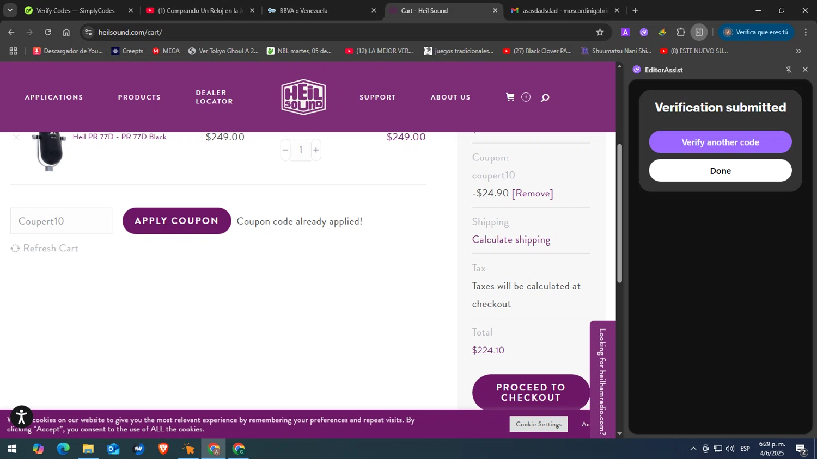Open the Extensions puzzle icon
Viewport: 817px width, 459px height.
pyautogui.click(x=681, y=32)
